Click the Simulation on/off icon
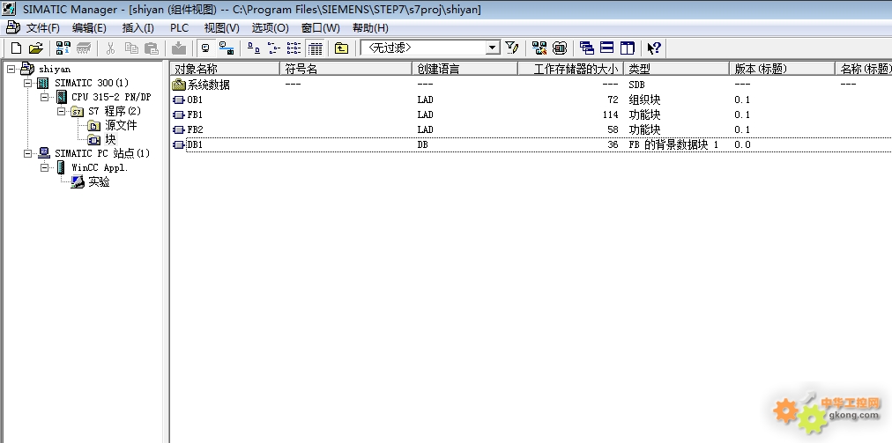 click(560, 48)
